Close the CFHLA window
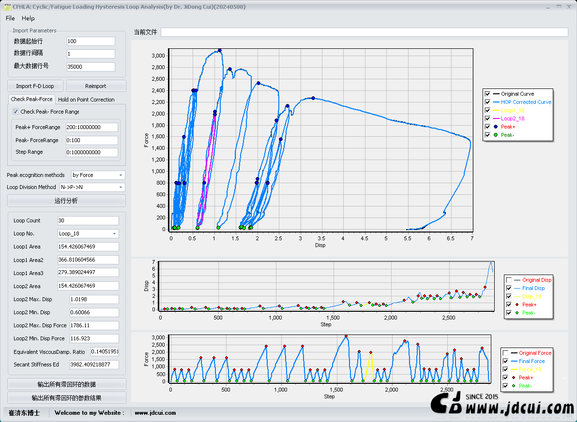The width and height of the screenshot is (577, 422). [569, 7]
